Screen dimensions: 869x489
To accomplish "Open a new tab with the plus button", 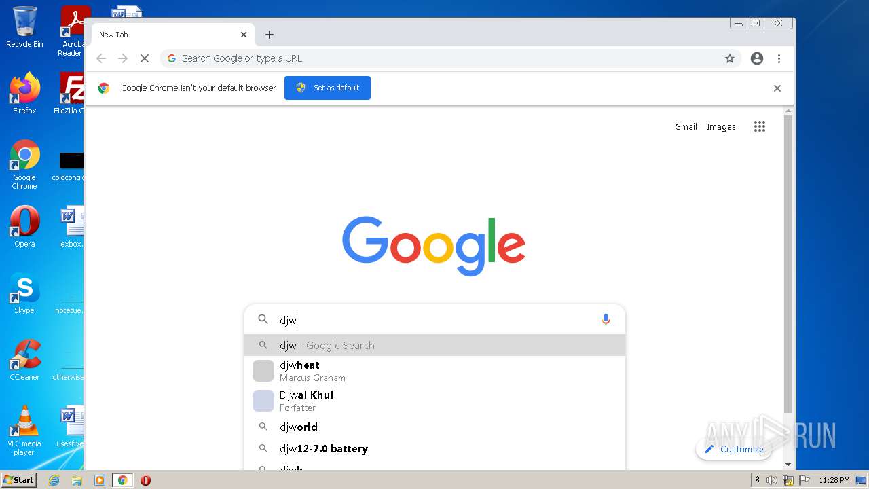I will [x=270, y=35].
